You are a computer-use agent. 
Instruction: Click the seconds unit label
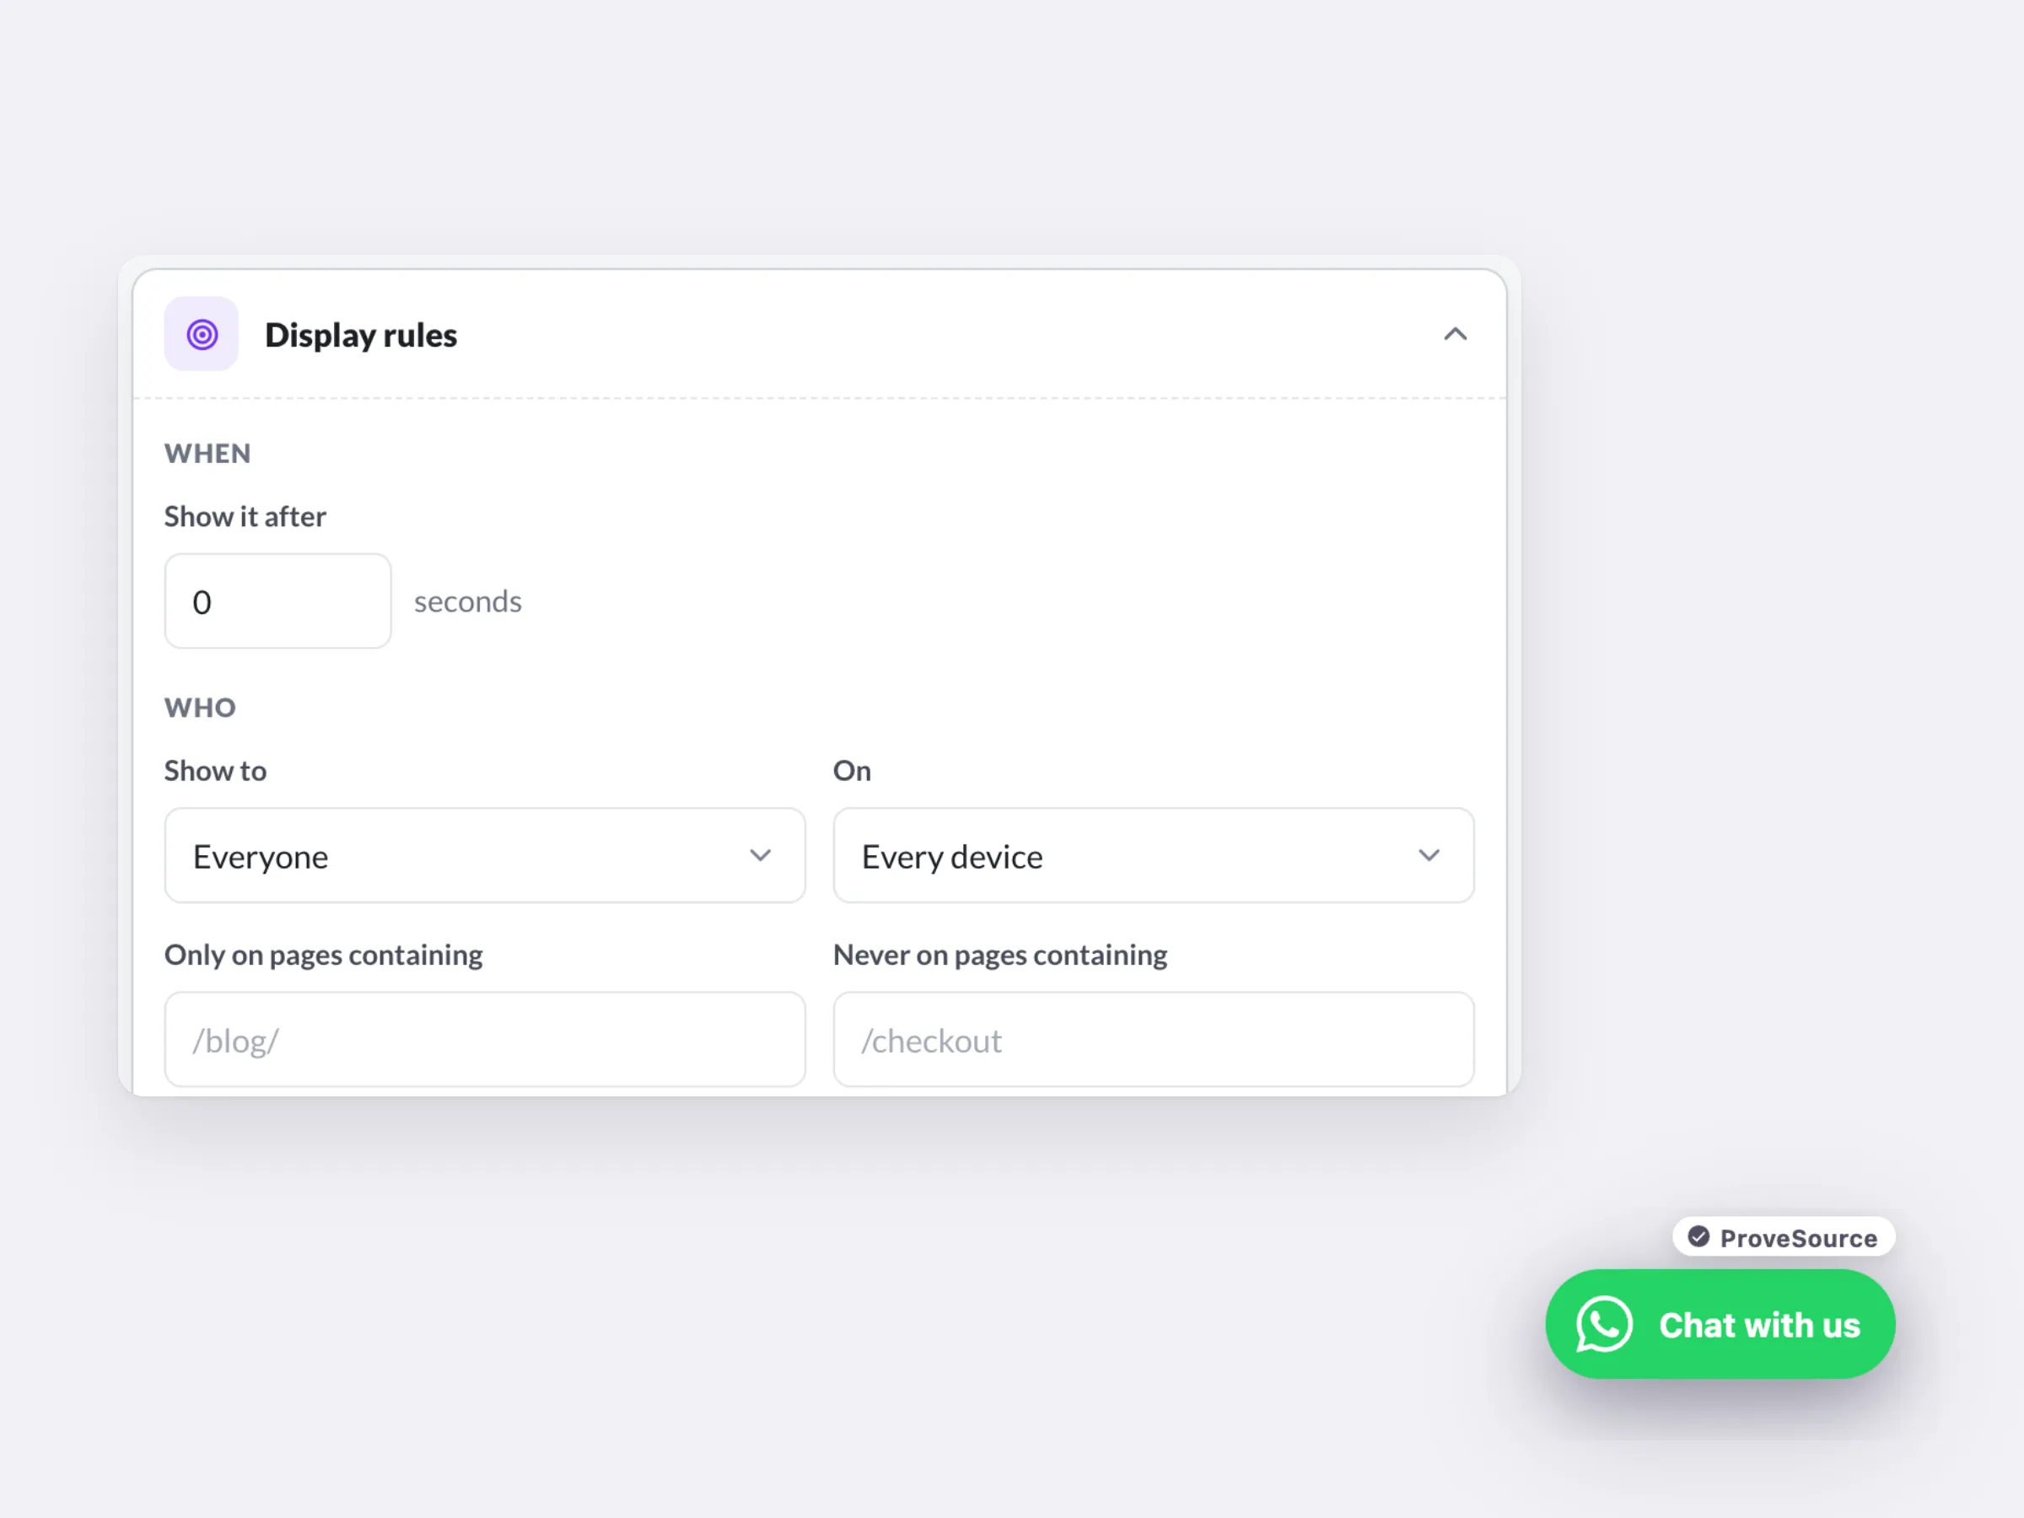tap(467, 602)
